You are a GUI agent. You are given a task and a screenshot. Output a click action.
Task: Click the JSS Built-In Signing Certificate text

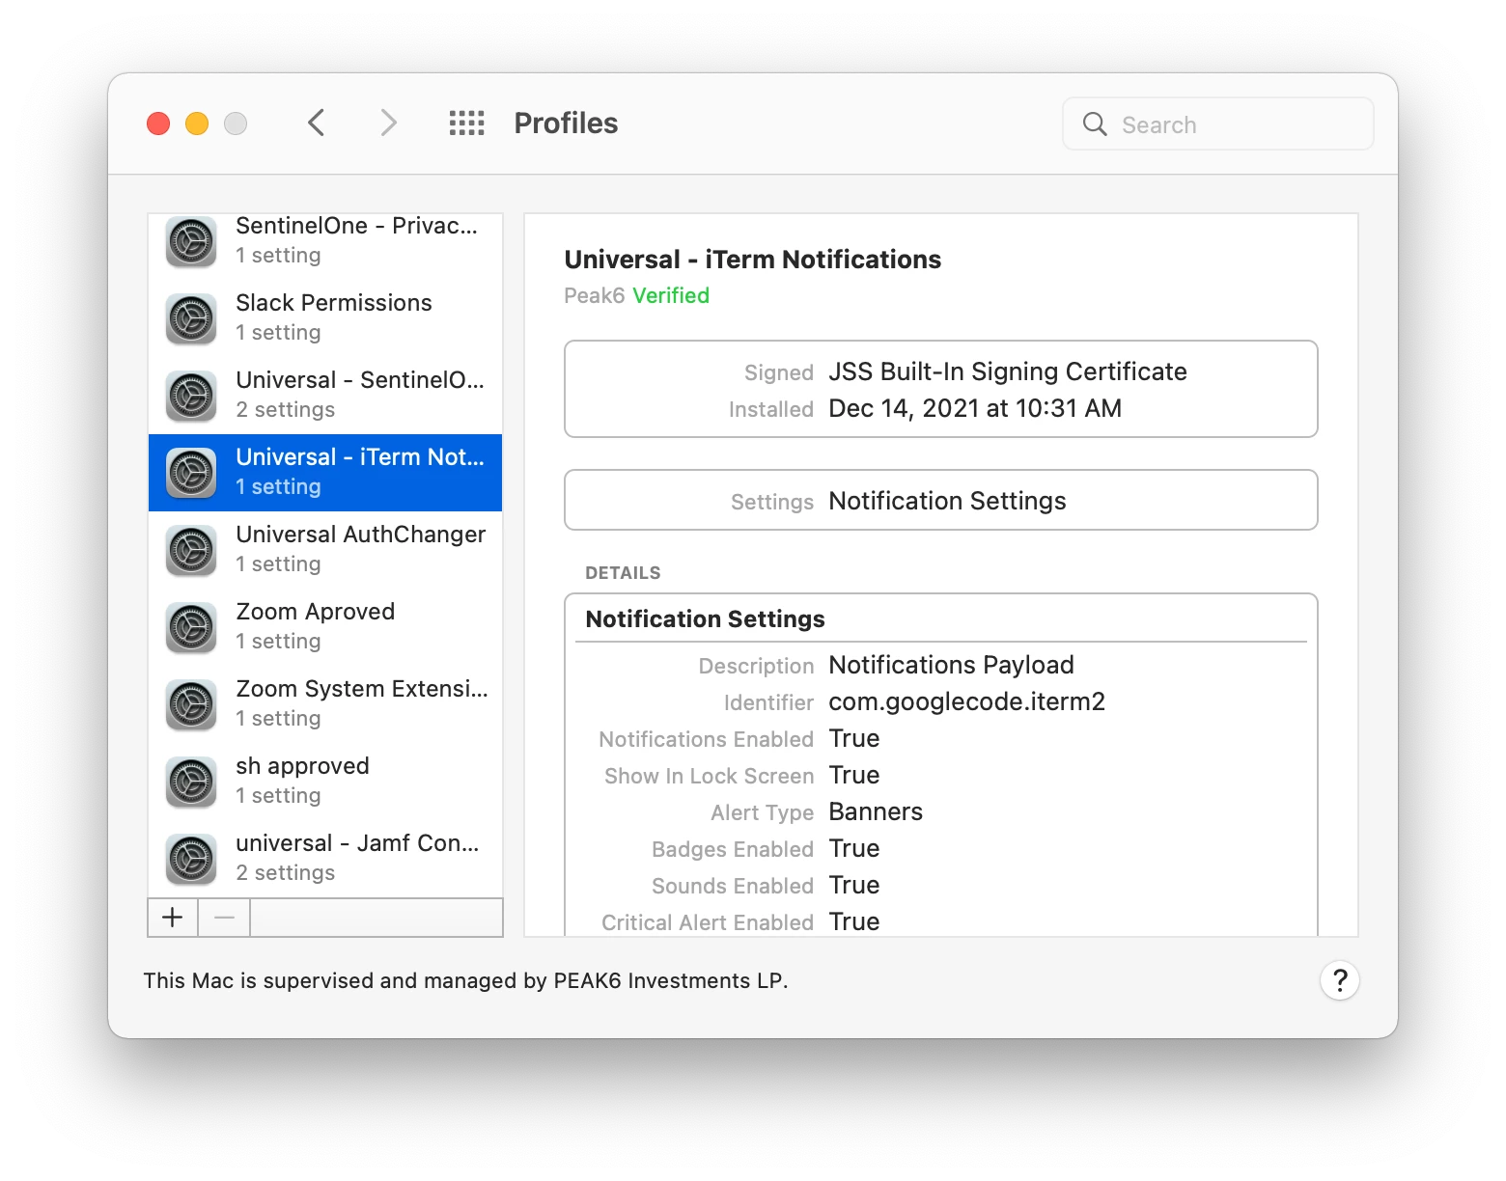pyautogui.click(x=1008, y=372)
